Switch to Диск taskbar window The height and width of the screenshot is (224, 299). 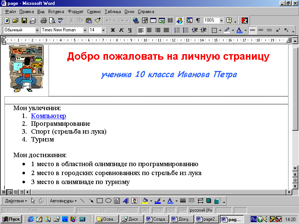[x=132, y=219]
